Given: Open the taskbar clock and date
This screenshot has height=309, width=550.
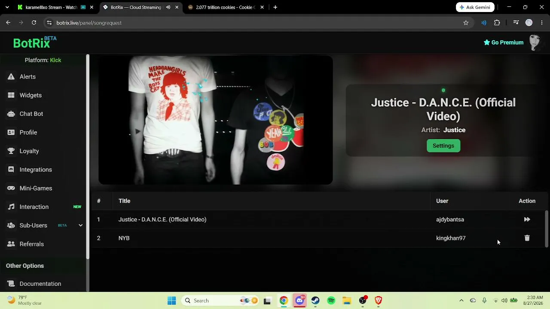Looking at the screenshot, I should 532,300.
